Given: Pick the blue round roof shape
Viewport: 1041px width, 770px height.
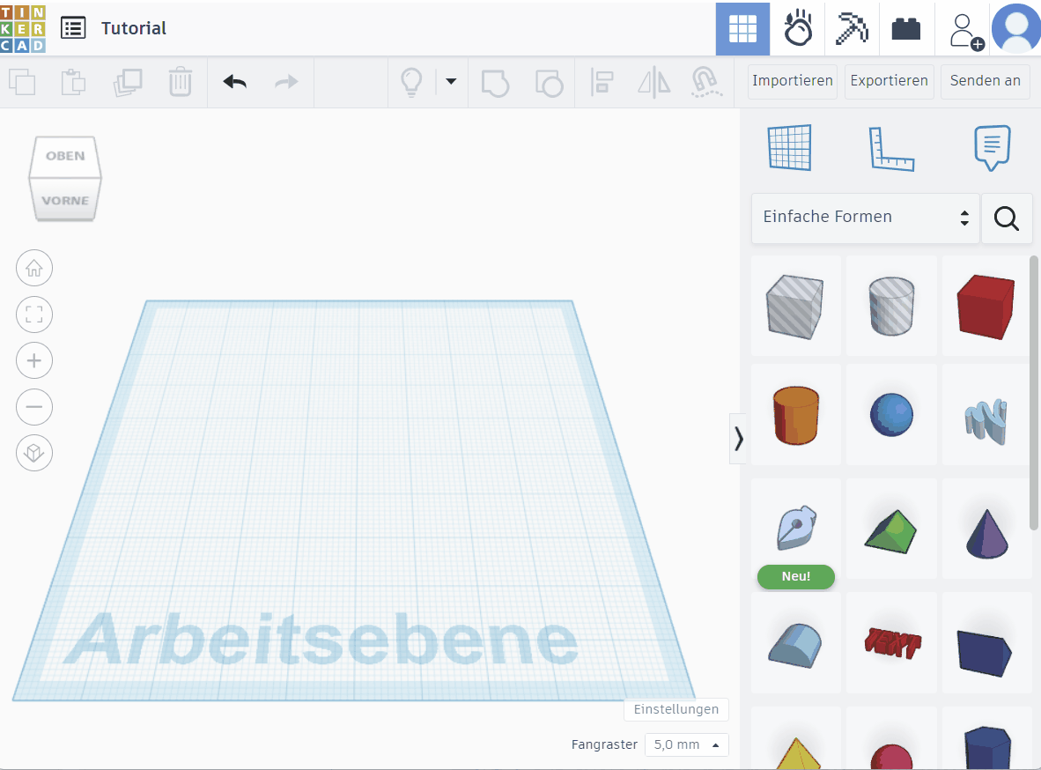Looking at the screenshot, I should pos(795,643).
